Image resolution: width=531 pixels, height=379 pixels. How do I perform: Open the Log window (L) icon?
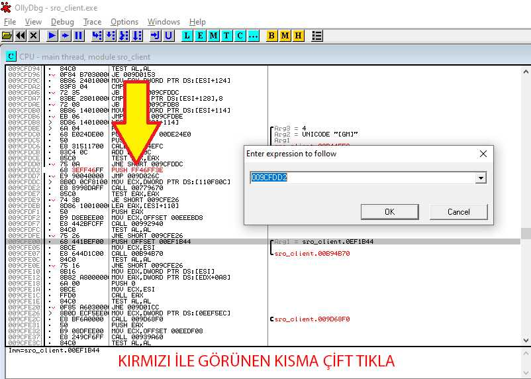[x=187, y=35]
